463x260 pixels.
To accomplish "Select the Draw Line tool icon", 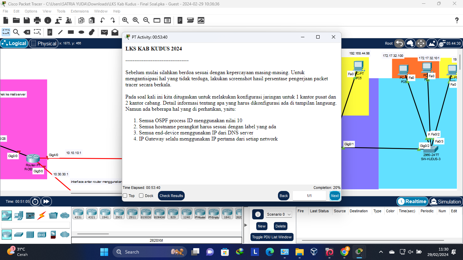I will coord(60,32).
